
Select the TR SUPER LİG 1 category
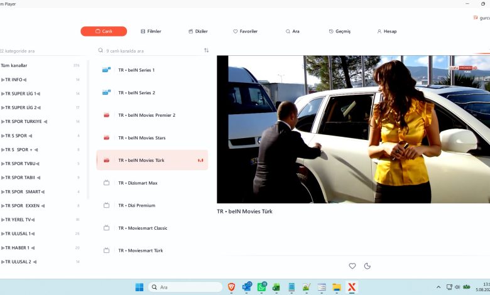coord(41,94)
